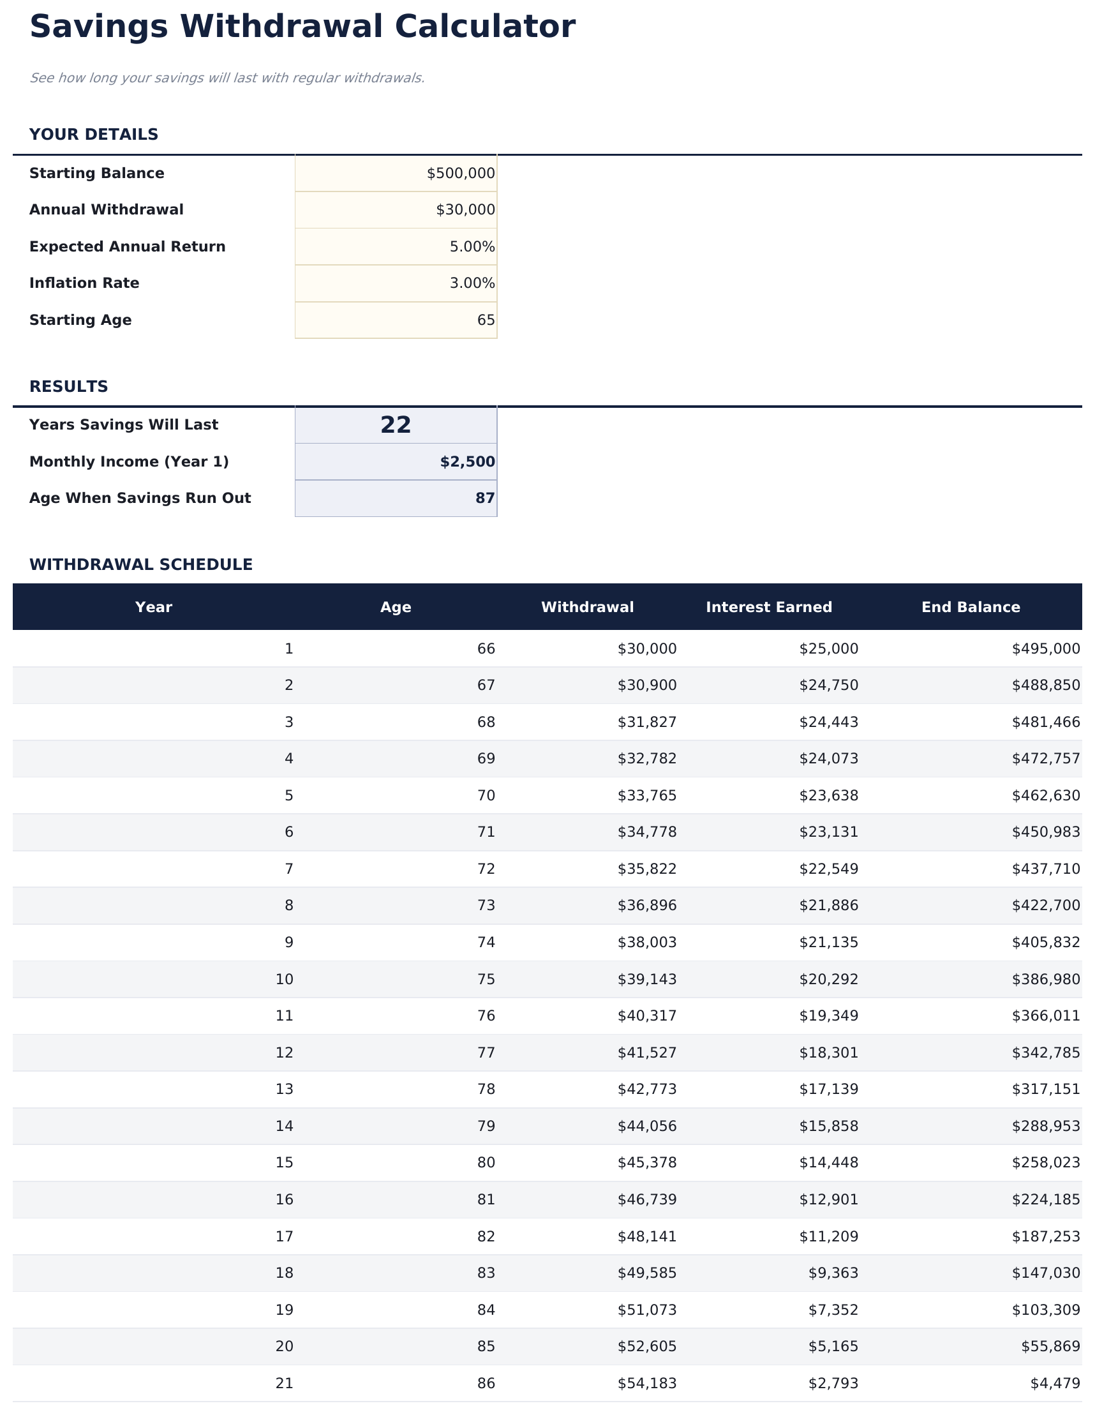Select the Expected Annual Return field
Screen dimensions: 1095x1415
pyautogui.click(x=396, y=246)
